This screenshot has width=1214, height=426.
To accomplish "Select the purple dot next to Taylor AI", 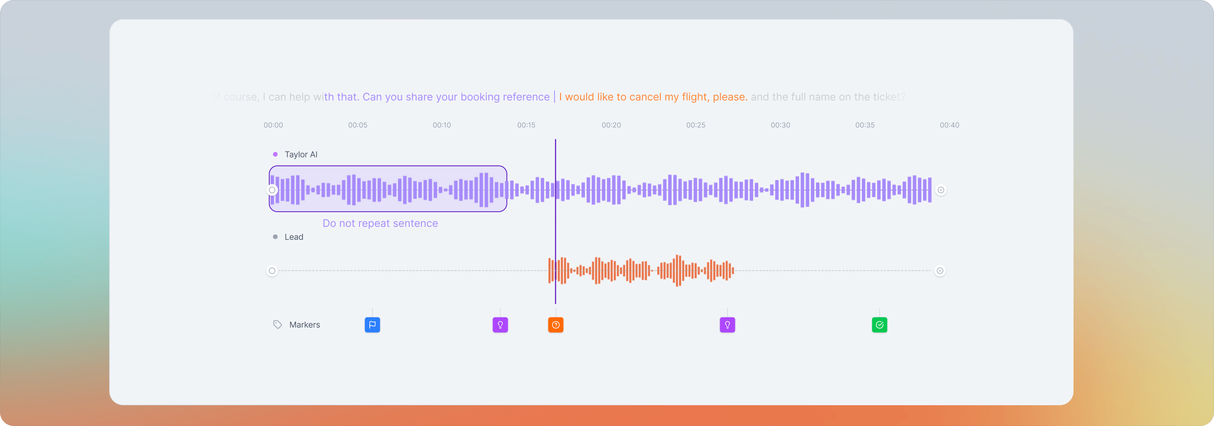I will click(275, 154).
